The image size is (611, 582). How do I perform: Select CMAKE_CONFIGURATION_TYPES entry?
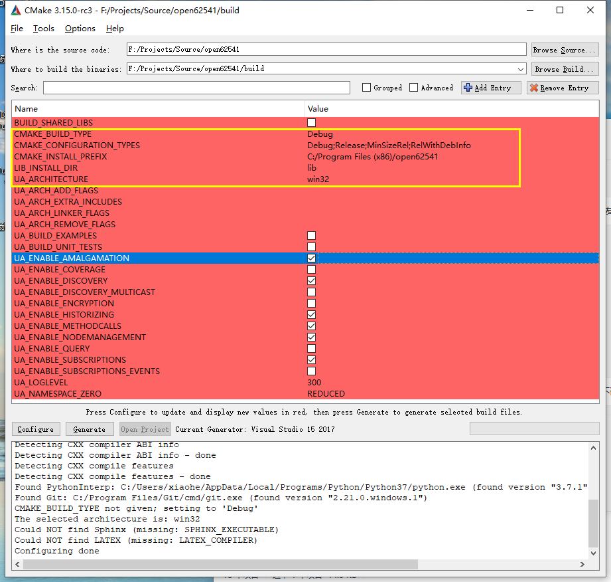click(x=77, y=145)
